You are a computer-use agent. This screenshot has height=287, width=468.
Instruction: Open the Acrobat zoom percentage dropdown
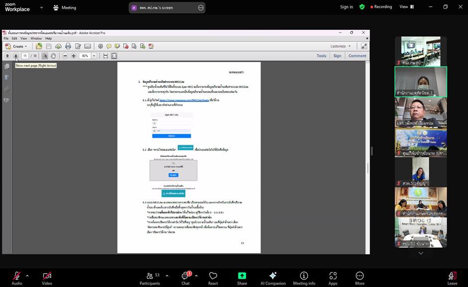point(94,56)
